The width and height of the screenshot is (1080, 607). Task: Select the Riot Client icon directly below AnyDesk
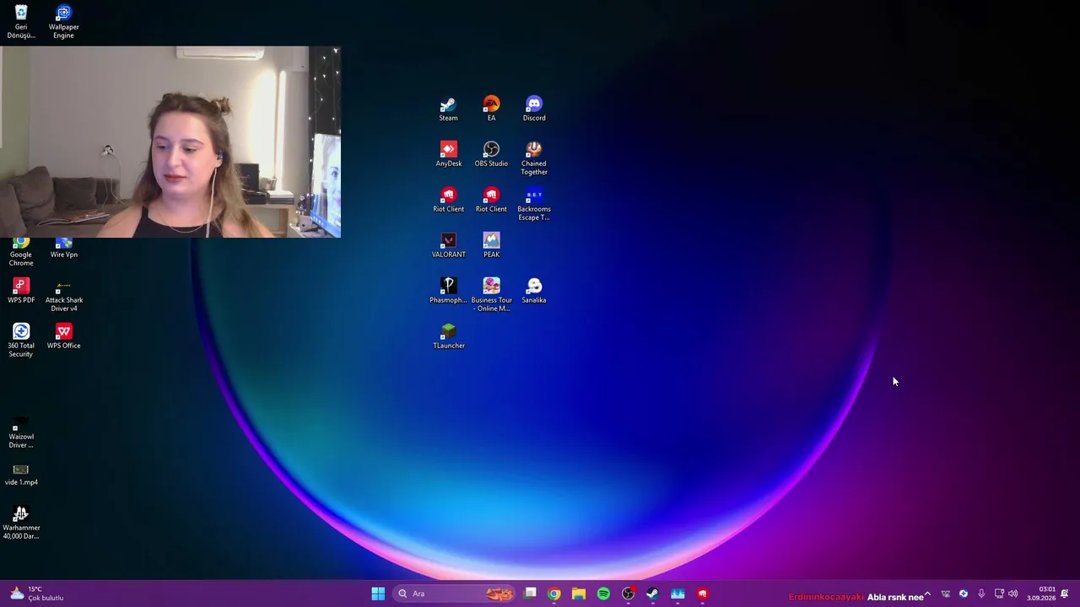pos(448,201)
